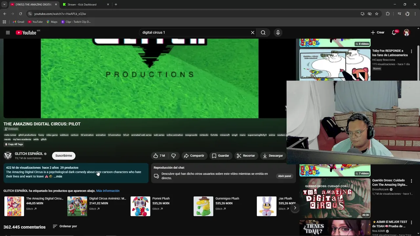420x236 pixels.
Task: Click the 'Doblado' dubbed label
Action: pyautogui.click(x=11, y=129)
